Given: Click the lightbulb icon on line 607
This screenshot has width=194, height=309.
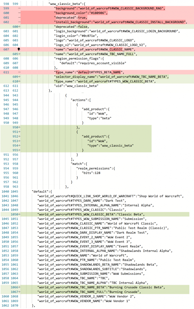Looking at the screenshot, I should tap(19, 49).
